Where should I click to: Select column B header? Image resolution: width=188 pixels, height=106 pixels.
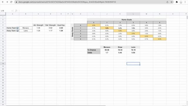click(26, 14)
